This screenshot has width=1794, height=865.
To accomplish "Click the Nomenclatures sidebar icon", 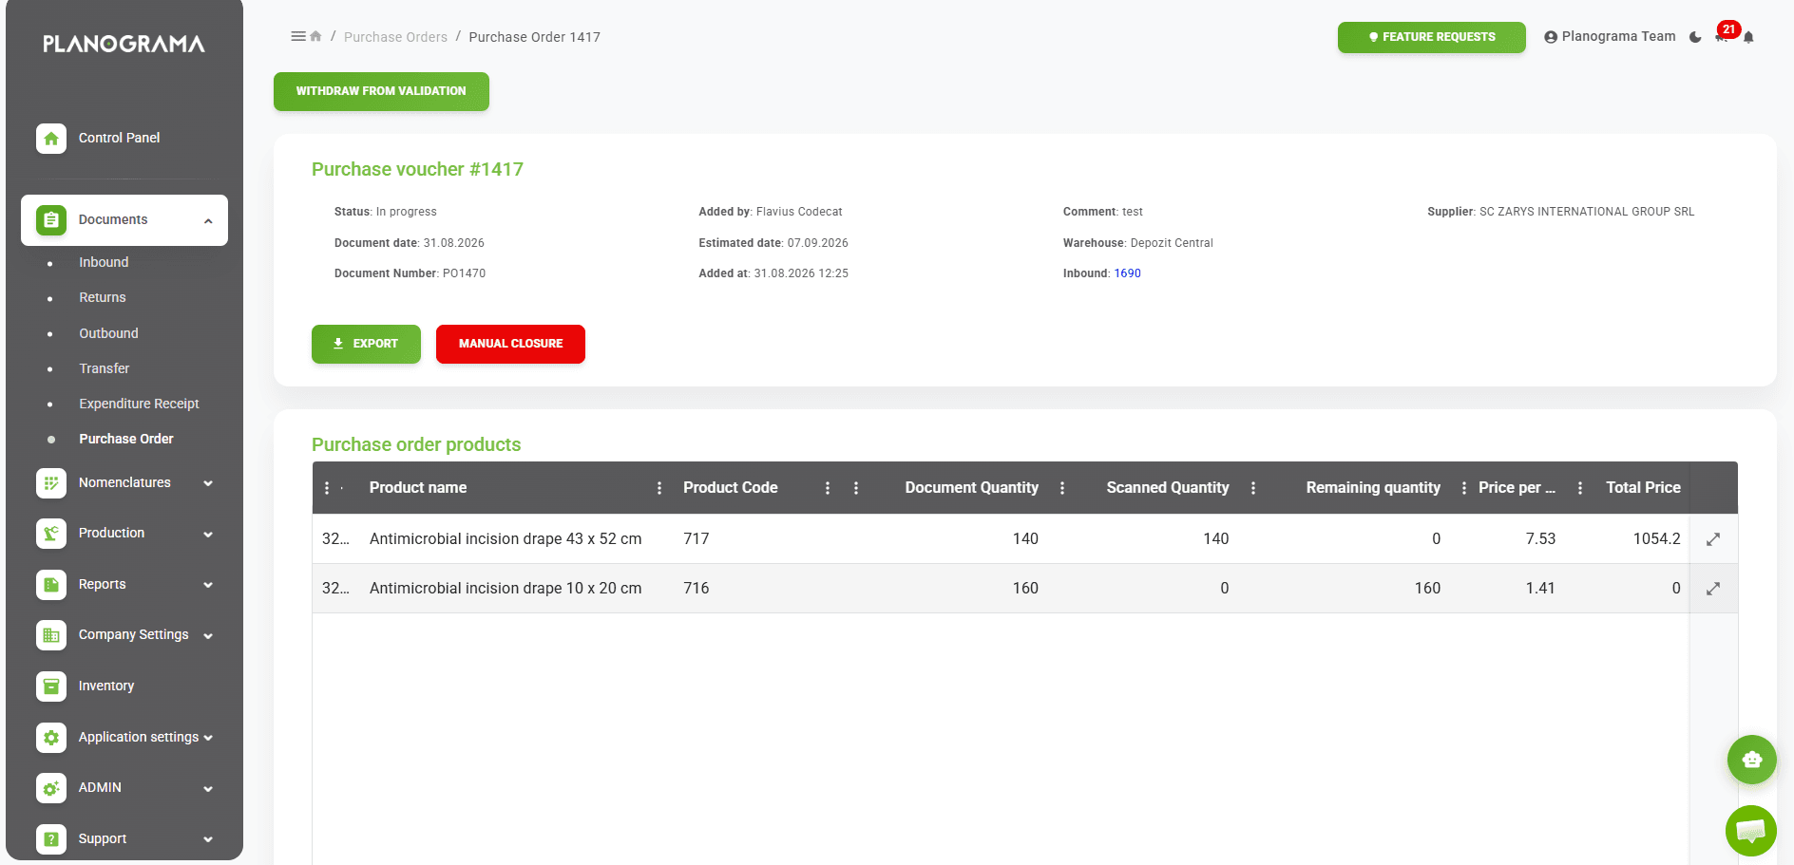I will 51,483.
